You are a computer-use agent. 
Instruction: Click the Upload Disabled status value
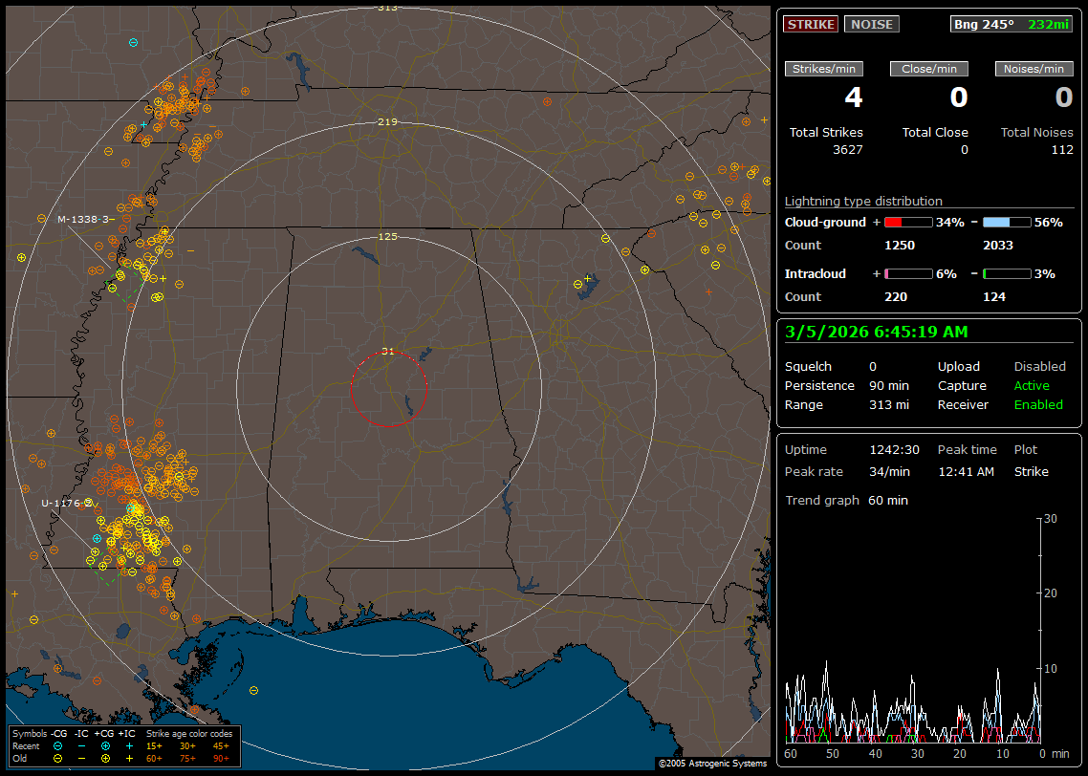(x=1039, y=366)
